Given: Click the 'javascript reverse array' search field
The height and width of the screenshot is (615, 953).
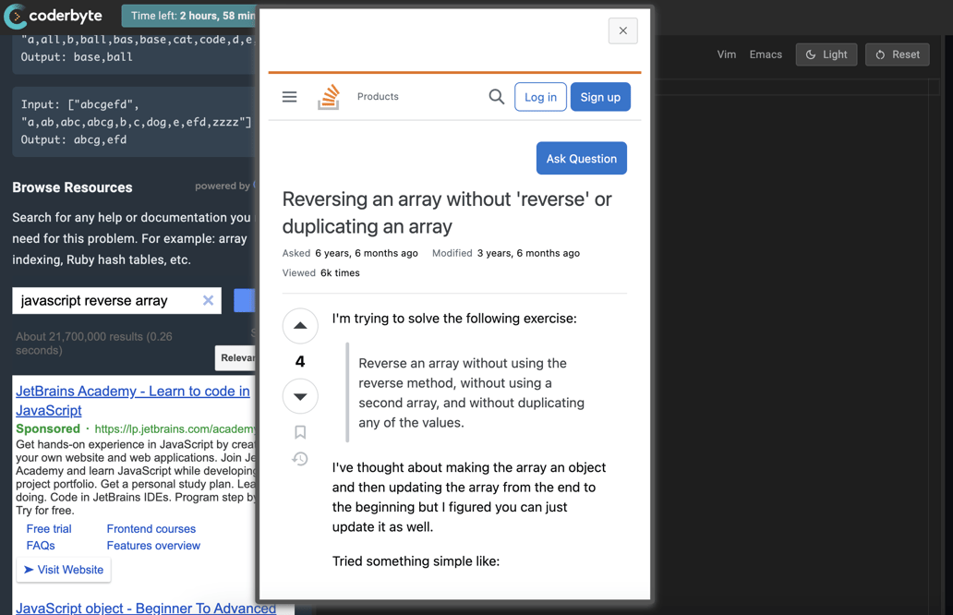Looking at the screenshot, I should point(106,300).
